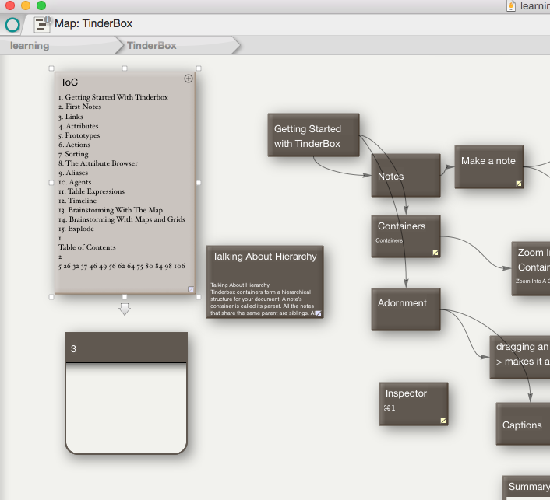Click the text badge corner of ToC note
Viewport: 550px width, 500px height.
(191, 289)
